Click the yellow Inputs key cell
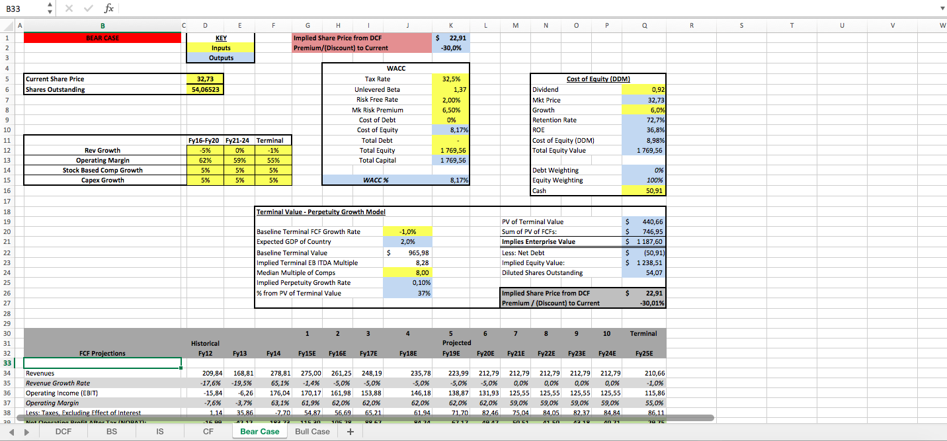The width and height of the screenshot is (947, 441). click(221, 48)
